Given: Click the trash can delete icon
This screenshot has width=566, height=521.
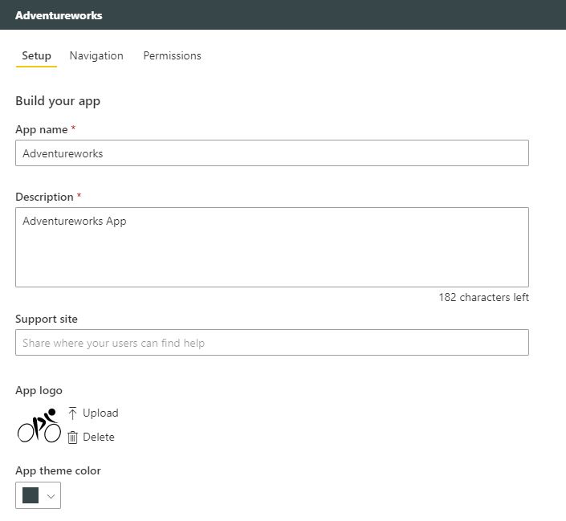Looking at the screenshot, I should (72, 437).
